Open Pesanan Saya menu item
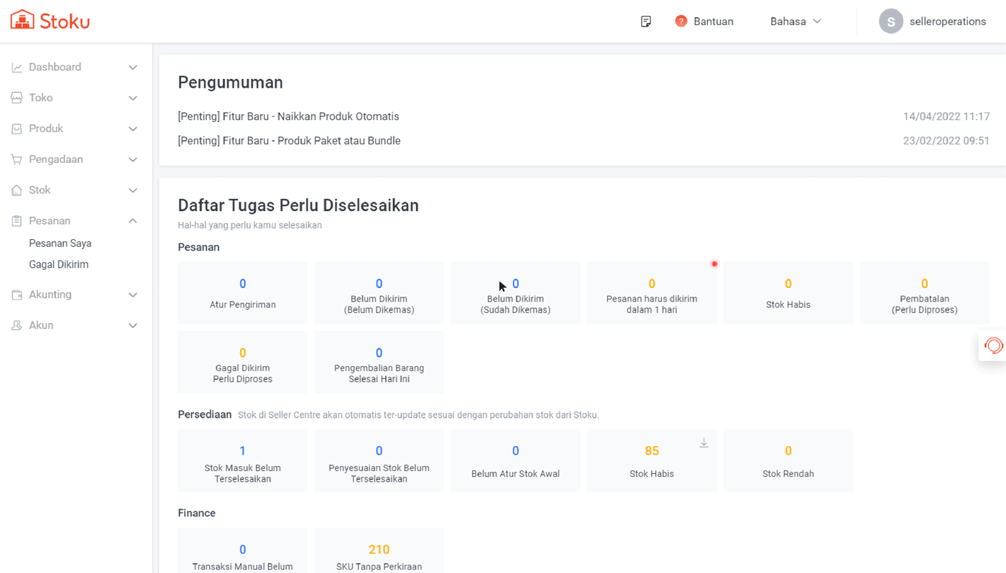Viewport: 1006px width, 573px height. click(x=60, y=243)
